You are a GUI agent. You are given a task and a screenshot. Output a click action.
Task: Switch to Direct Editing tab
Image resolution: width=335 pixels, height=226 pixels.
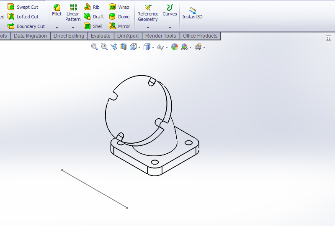[x=69, y=36]
